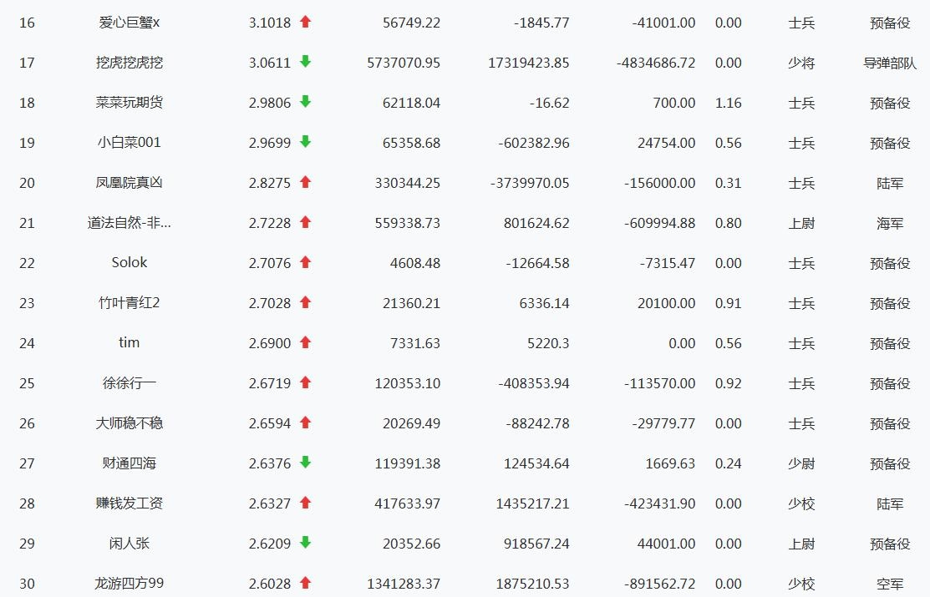Viewport: 930px width, 597px height.
Task: Click the red up arrow beside 2.8275
Action: [x=305, y=182]
